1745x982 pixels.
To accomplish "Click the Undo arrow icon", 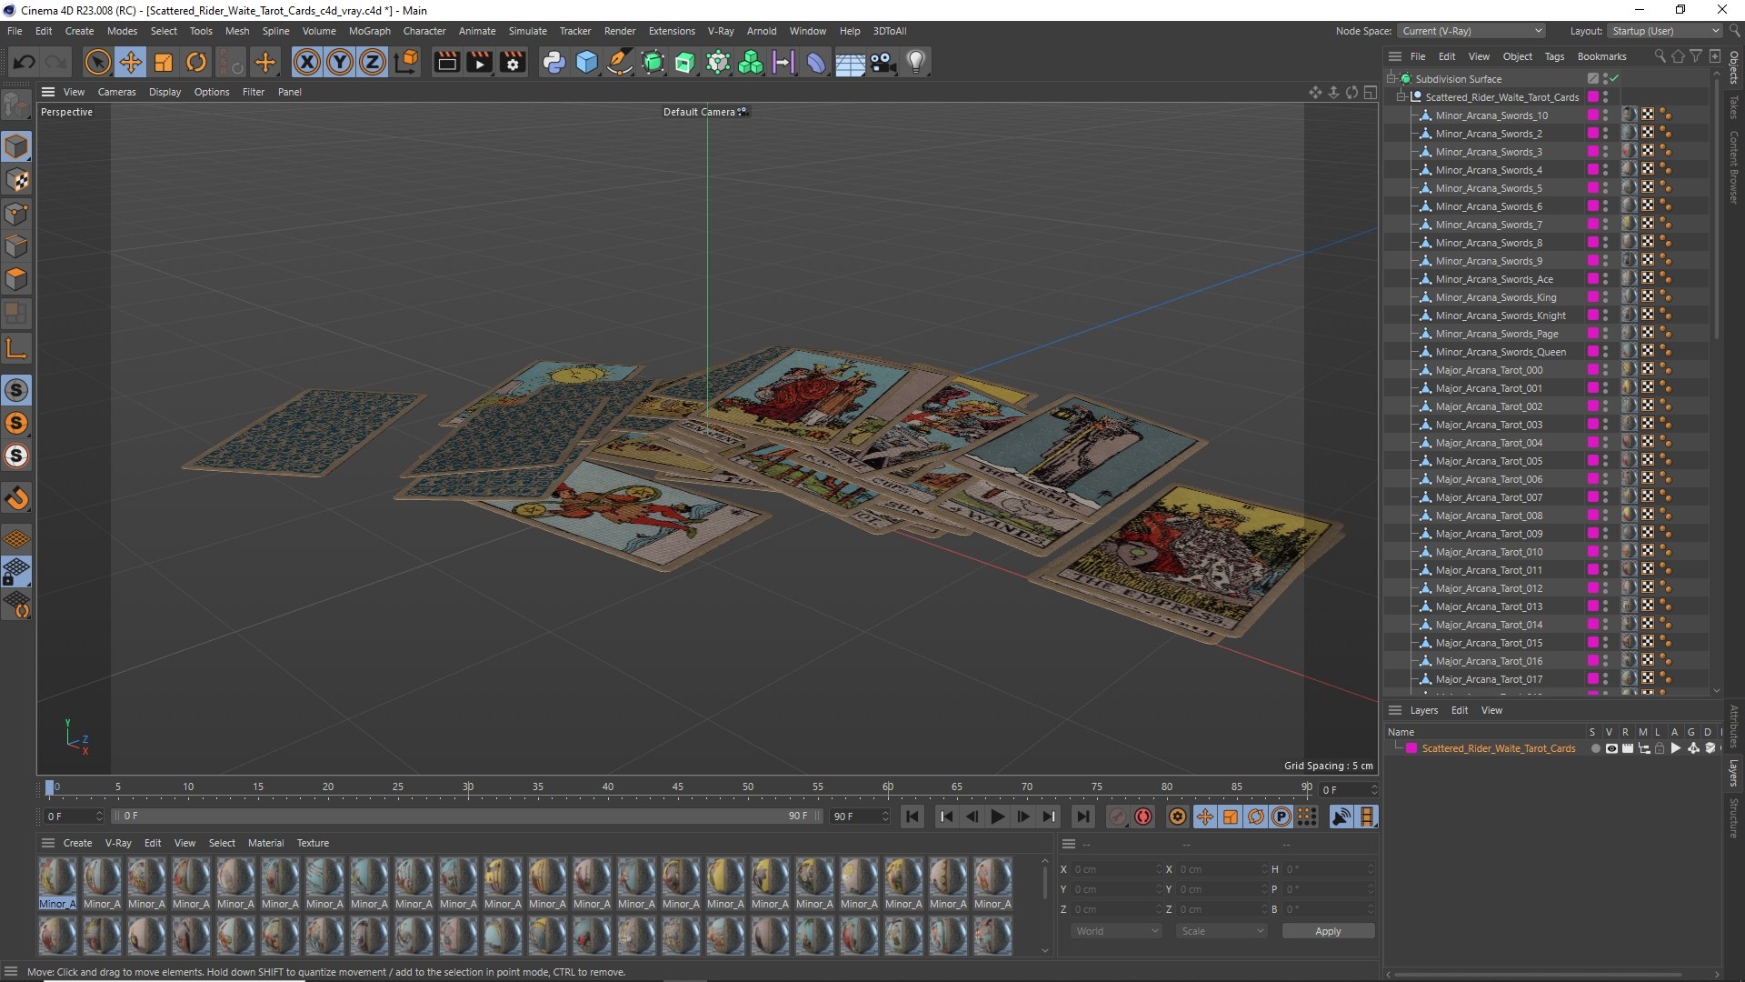I will (x=25, y=62).
